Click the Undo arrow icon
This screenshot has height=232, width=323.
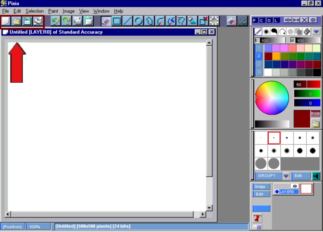click(x=56, y=21)
